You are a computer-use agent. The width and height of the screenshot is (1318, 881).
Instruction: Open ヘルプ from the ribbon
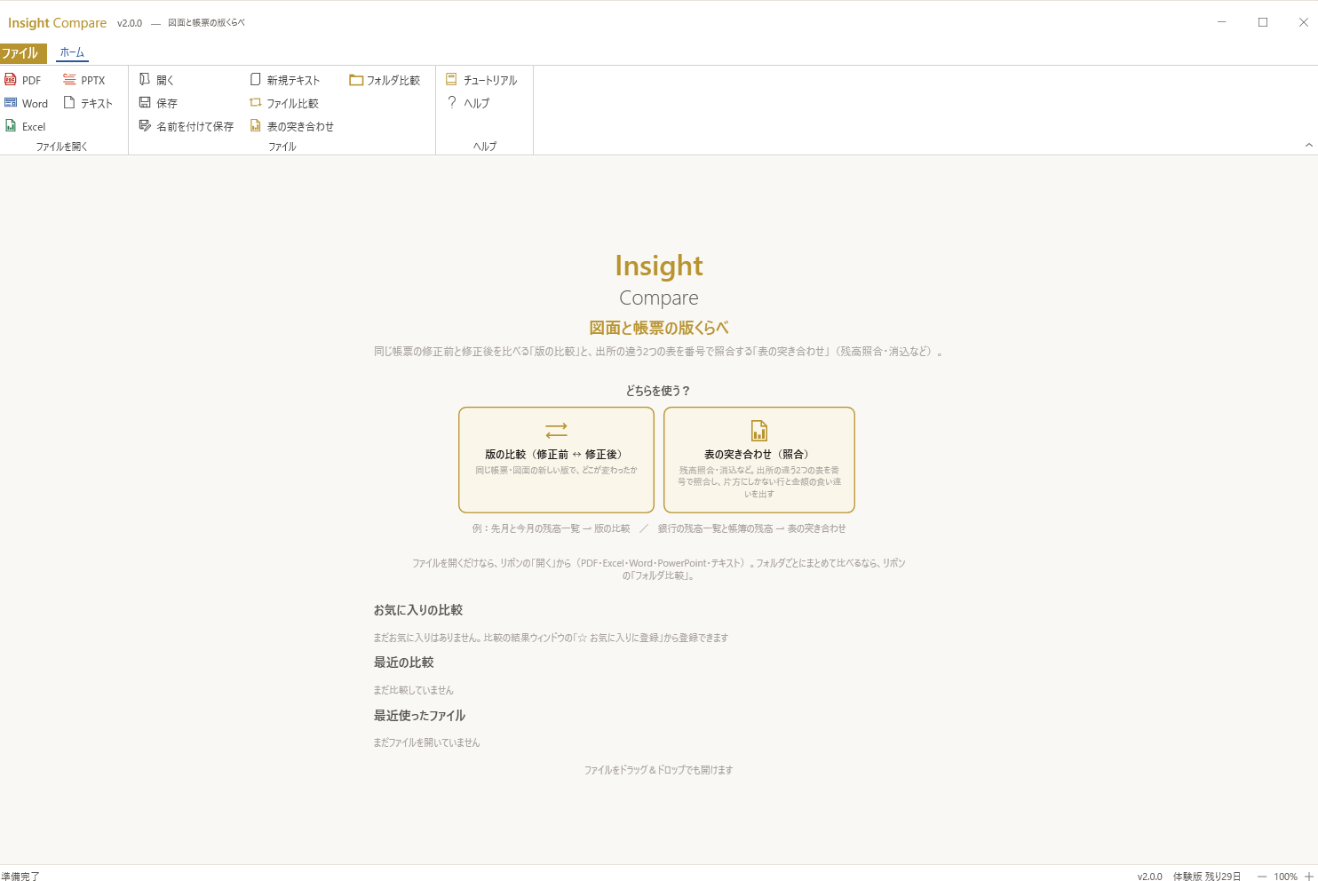coord(468,103)
